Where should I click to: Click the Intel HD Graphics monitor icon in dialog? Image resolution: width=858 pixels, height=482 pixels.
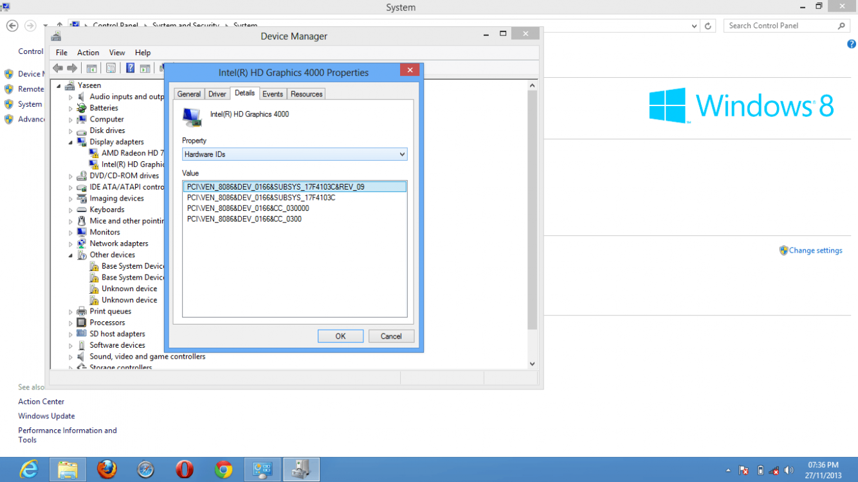coord(192,117)
